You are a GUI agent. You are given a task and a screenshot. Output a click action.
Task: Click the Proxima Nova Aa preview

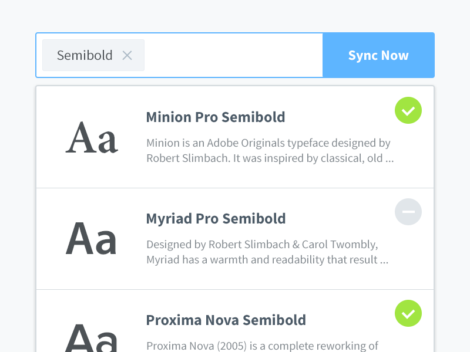pos(91,338)
